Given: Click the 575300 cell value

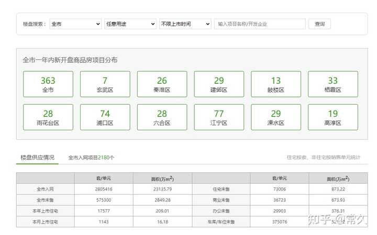Looking at the screenshot, I should tap(104, 200).
